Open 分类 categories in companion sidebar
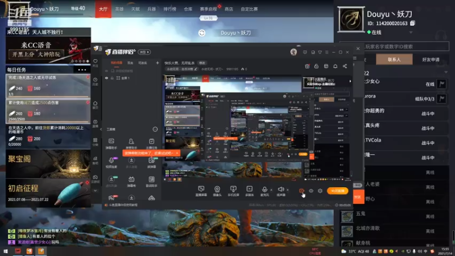The height and width of the screenshot is (256, 455). 96,142
